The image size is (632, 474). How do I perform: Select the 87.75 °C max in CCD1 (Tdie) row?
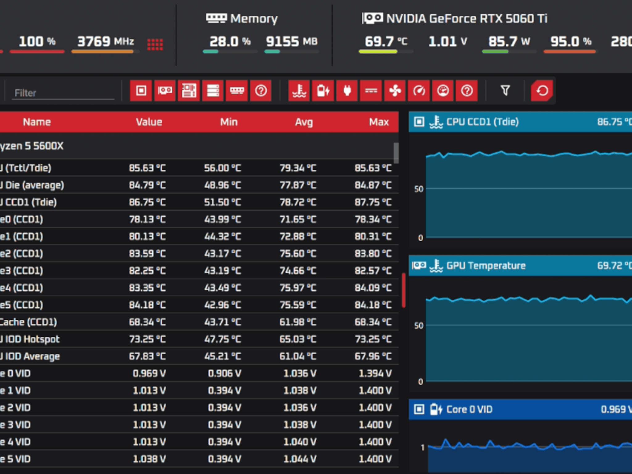pos(373,202)
